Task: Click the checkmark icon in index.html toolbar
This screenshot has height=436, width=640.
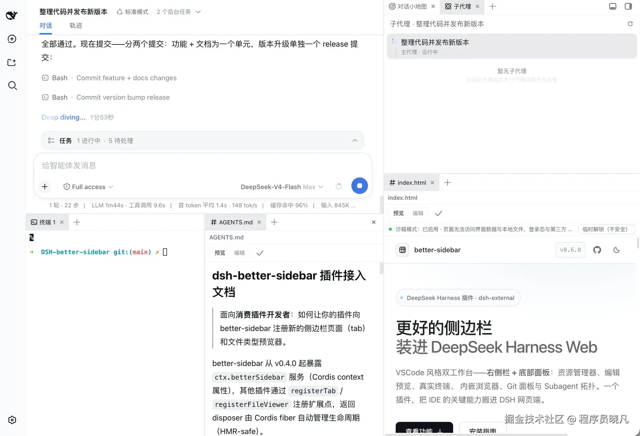Action: coord(438,213)
